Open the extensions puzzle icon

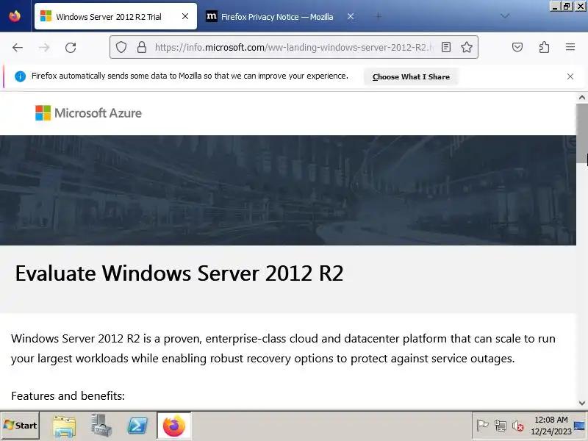(x=544, y=47)
